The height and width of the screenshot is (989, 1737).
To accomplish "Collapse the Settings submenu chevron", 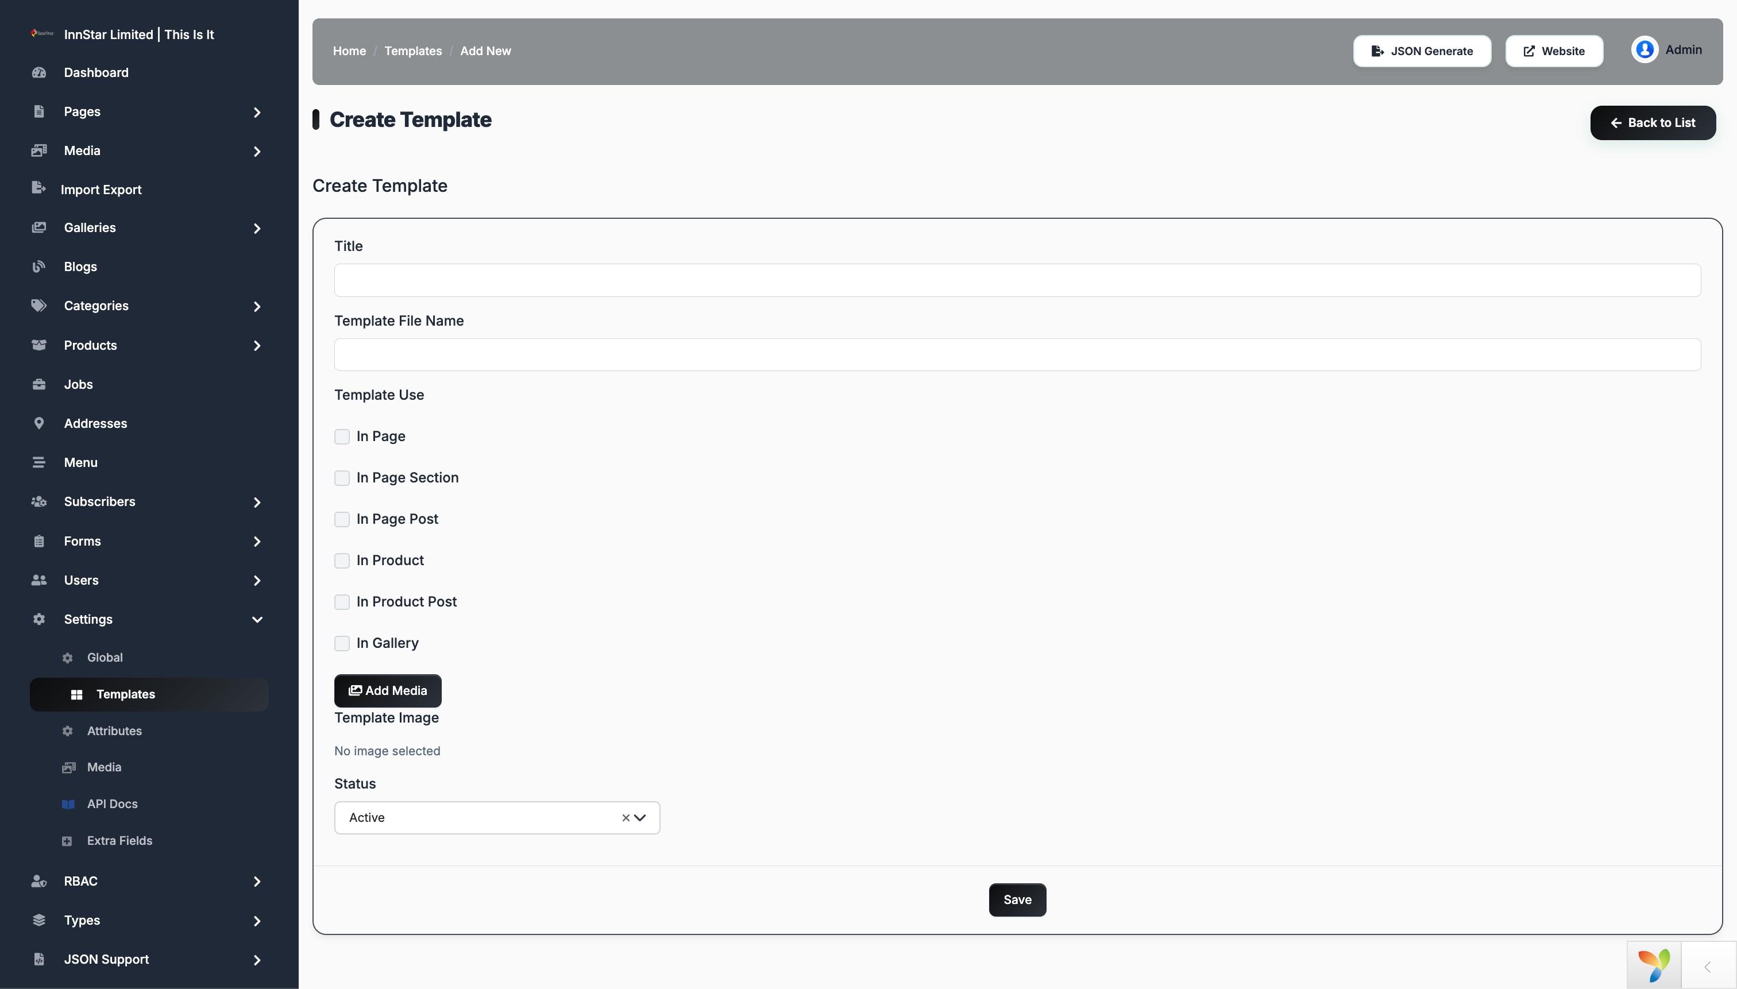I will 257,620.
